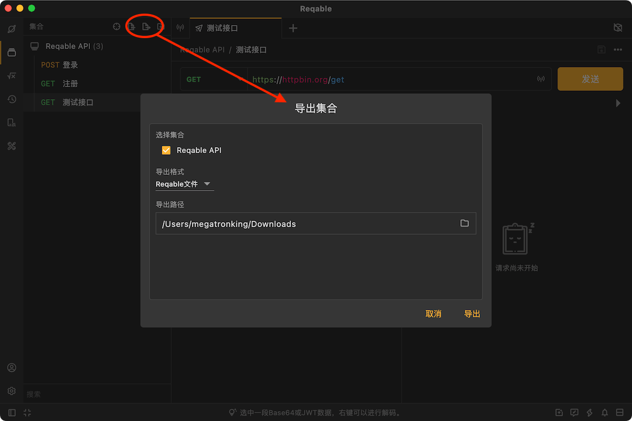632x421 pixels.
Task: Click the 搜索 search field in sidebar
Action: (x=97, y=394)
